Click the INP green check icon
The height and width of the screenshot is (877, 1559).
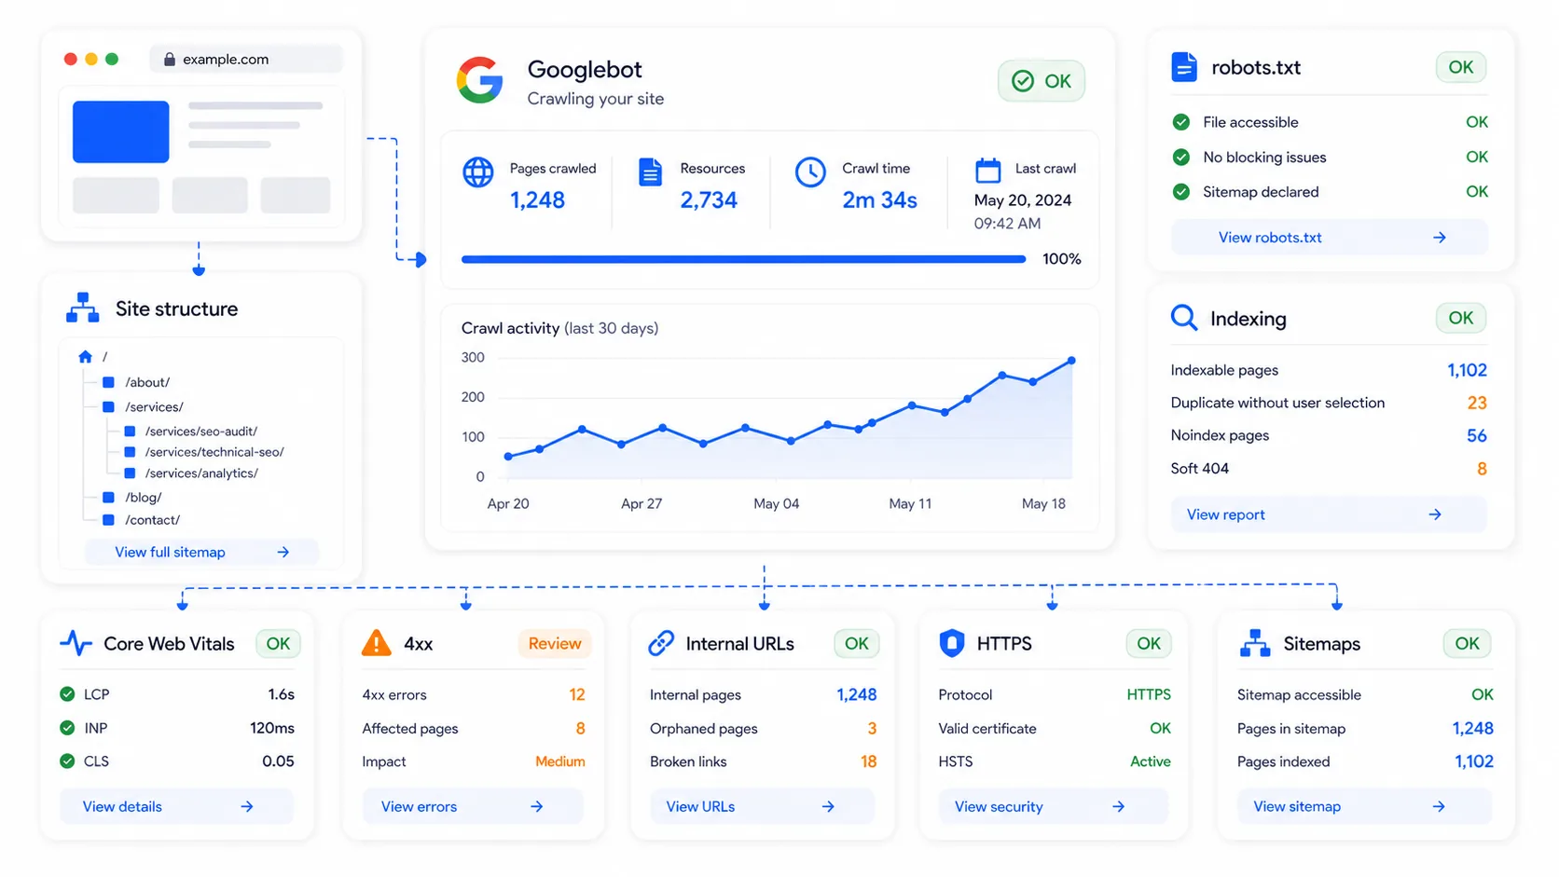[67, 728]
